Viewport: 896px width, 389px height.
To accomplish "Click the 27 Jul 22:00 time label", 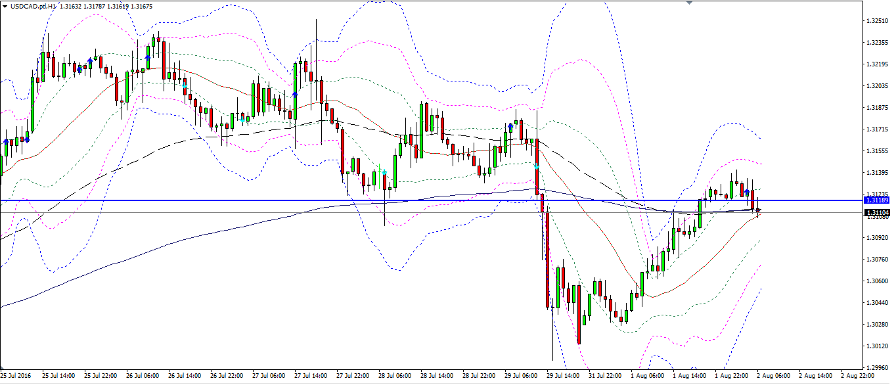I will pos(353,376).
